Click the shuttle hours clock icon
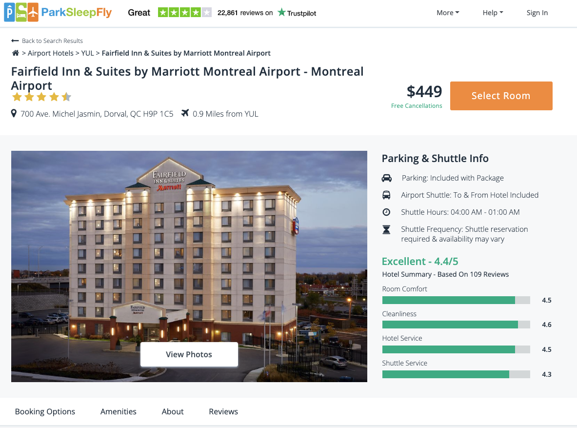The width and height of the screenshot is (577, 428). pyautogui.click(x=386, y=212)
